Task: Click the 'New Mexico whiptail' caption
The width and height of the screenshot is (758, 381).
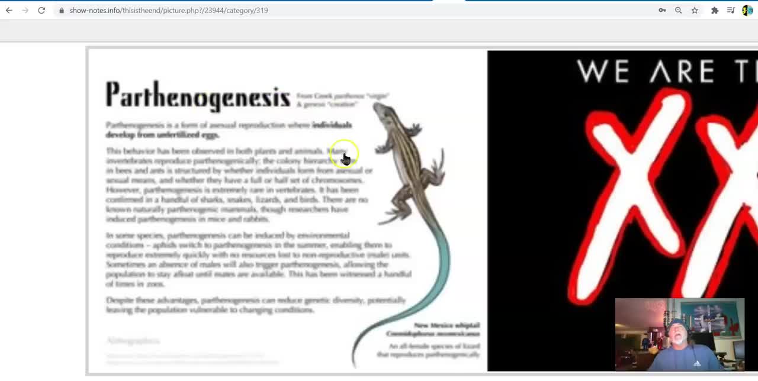Action: [x=447, y=325]
